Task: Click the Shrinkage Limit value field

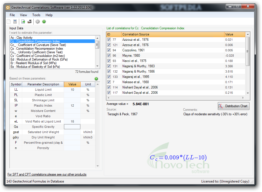Action: (x=72, y=100)
